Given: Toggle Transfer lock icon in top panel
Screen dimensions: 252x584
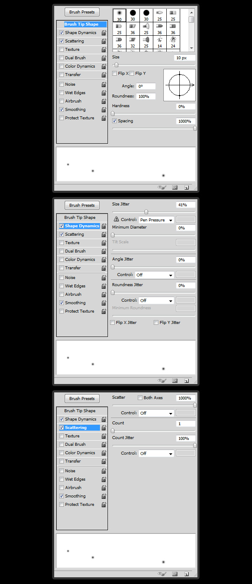Looking at the screenshot, I should tap(104, 75).
